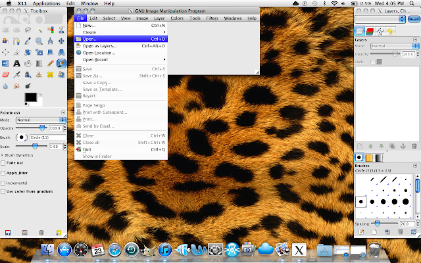Select the Select by Color tool
The height and width of the screenshot is (263, 421).
pyautogui.click(x=50, y=30)
